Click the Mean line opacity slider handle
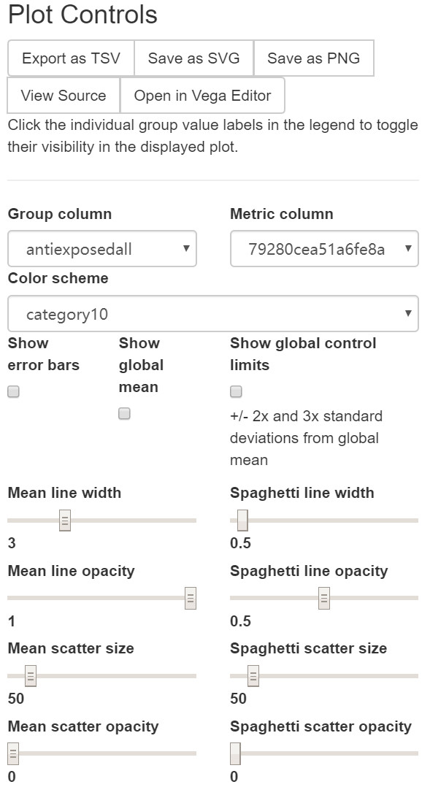The image size is (422, 787). click(190, 598)
